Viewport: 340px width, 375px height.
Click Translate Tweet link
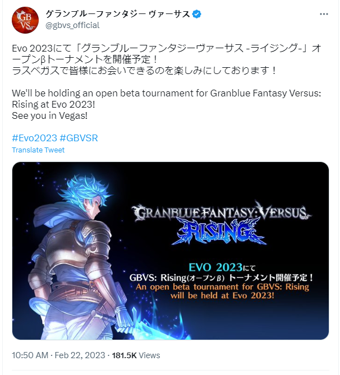click(38, 150)
